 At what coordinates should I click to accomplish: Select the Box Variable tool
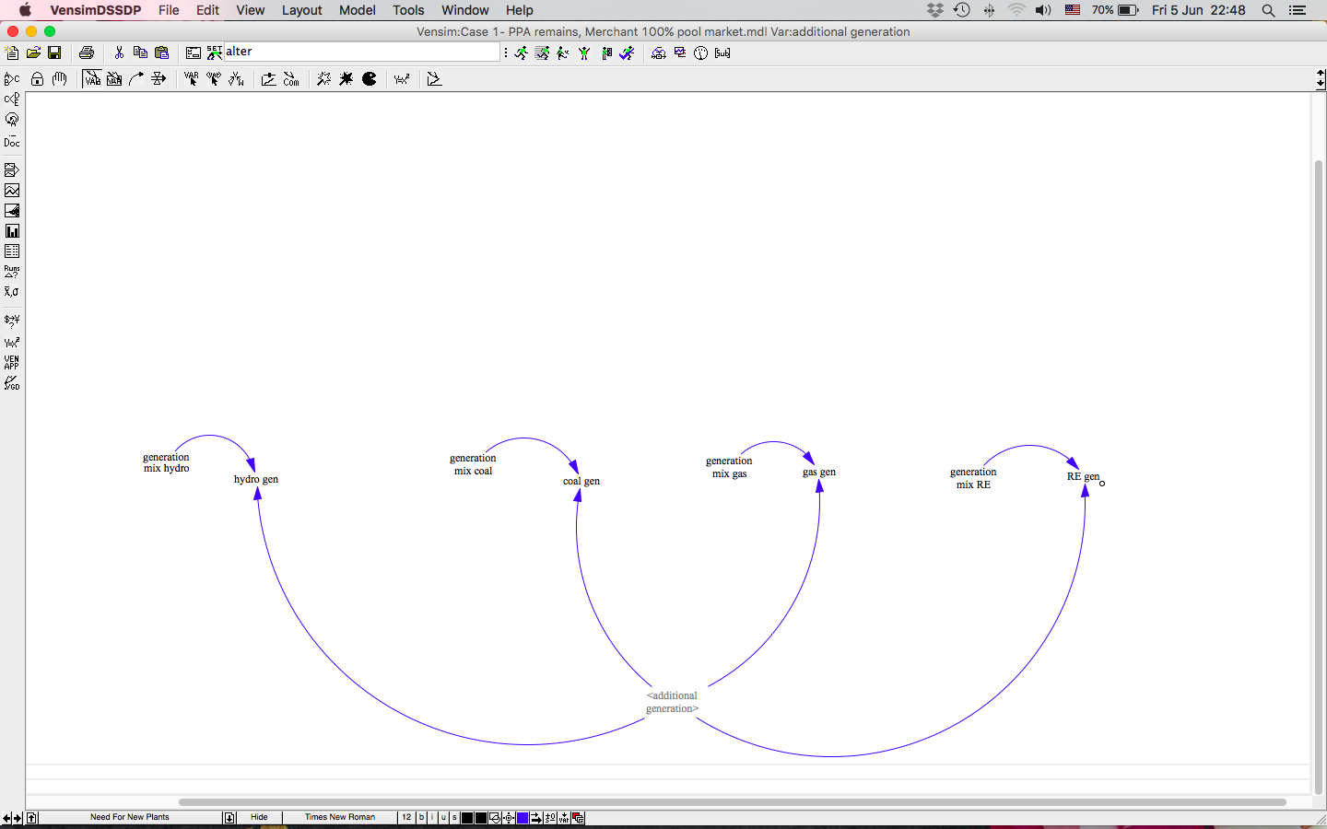point(114,79)
